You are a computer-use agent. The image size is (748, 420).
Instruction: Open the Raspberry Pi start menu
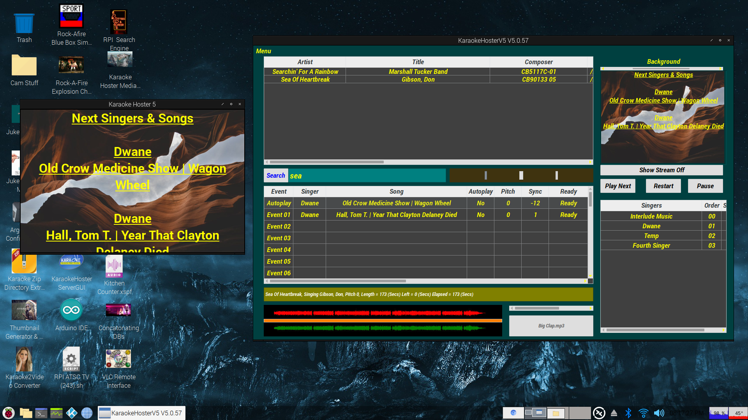(9, 413)
